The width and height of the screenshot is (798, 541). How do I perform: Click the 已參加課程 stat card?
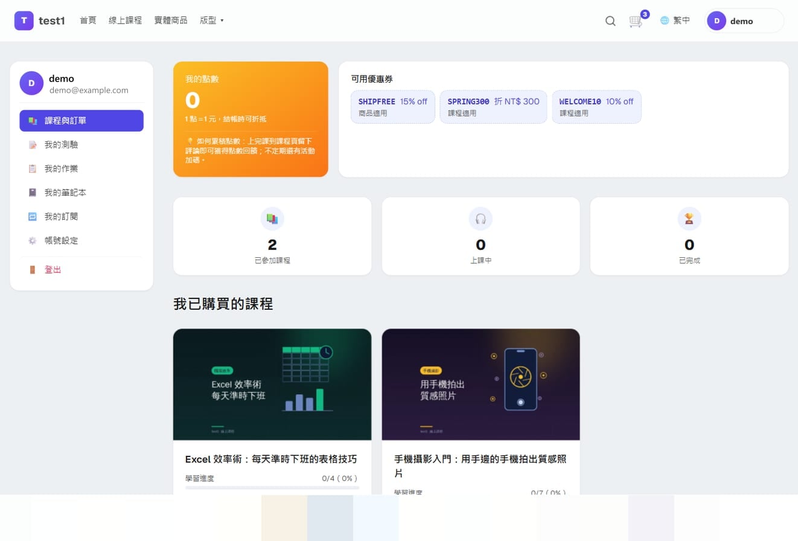(x=272, y=236)
